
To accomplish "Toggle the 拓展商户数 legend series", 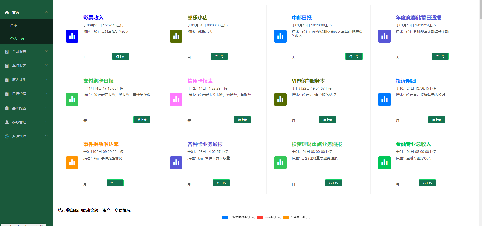I will (x=297, y=217).
